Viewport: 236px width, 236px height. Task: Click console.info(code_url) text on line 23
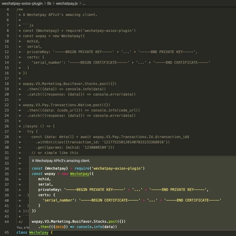coord(115,110)
